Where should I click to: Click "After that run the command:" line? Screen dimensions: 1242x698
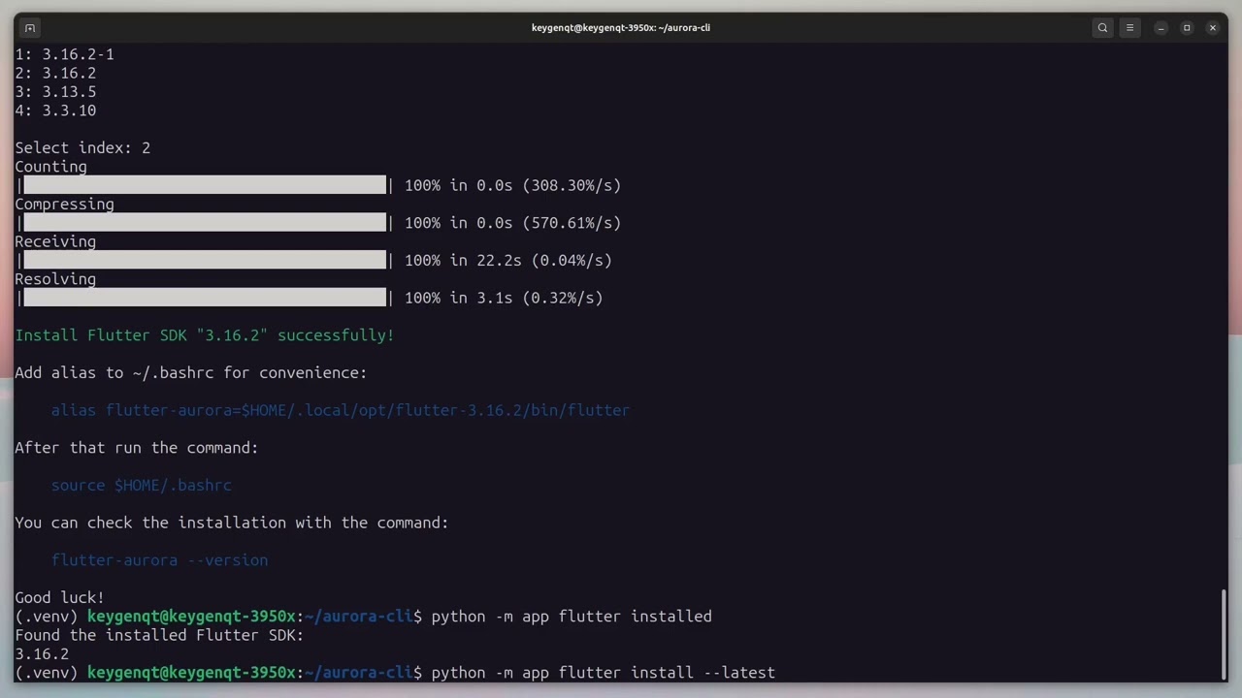point(137,448)
